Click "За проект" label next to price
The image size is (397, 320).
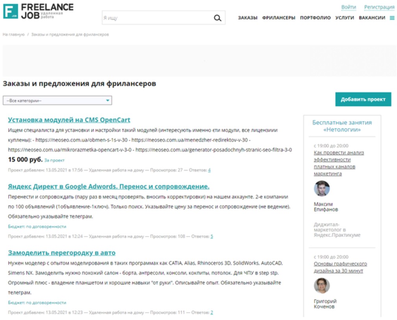click(54, 160)
